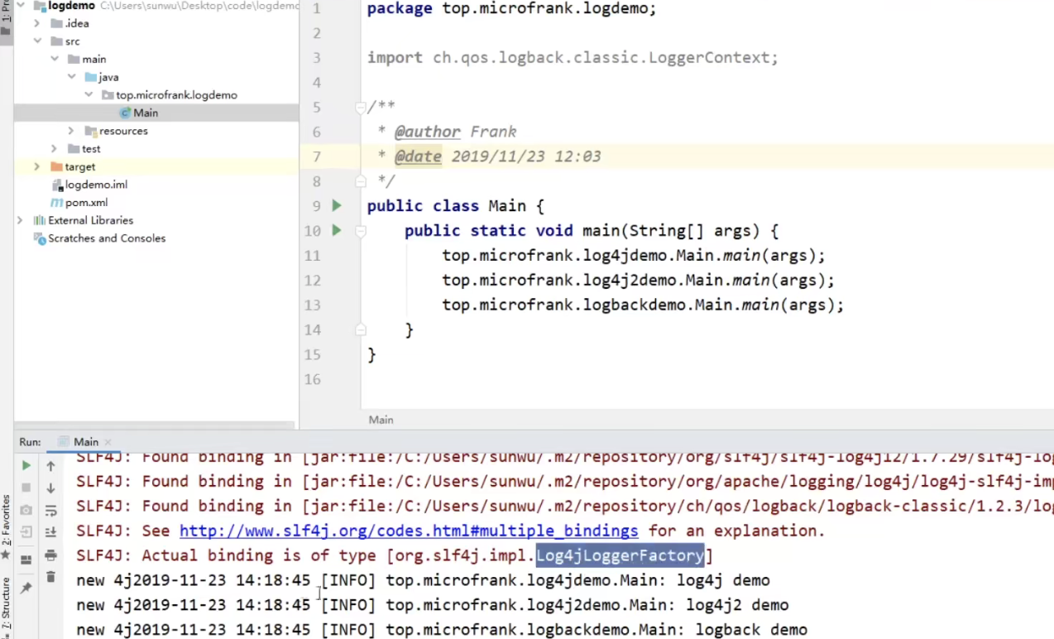This screenshot has height=639, width=1054.
Task: Click fold end marker on line 14
Action: pyautogui.click(x=360, y=329)
